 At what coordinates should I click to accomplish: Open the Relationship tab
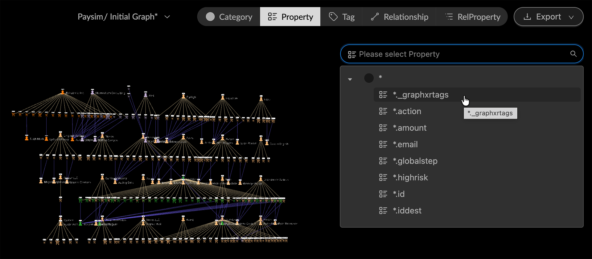[x=399, y=17]
